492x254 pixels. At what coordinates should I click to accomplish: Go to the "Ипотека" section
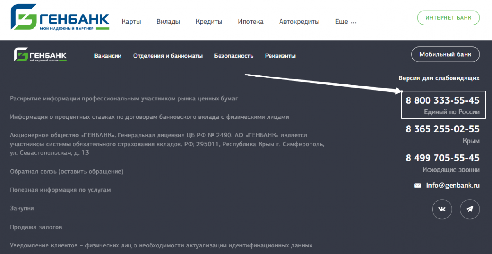coord(251,22)
